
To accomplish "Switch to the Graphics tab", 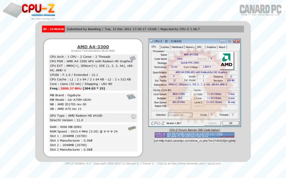I will coord(211,47).
